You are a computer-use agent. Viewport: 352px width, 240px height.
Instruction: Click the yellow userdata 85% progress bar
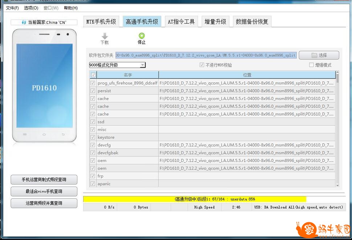(x=195, y=199)
